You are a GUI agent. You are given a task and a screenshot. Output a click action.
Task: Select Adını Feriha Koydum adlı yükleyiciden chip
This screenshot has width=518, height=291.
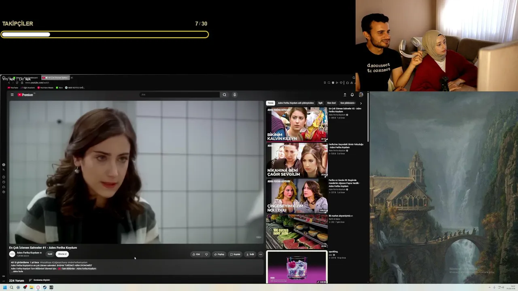(296, 103)
